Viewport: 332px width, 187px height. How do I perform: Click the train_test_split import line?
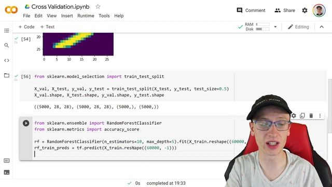pos(99,76)
